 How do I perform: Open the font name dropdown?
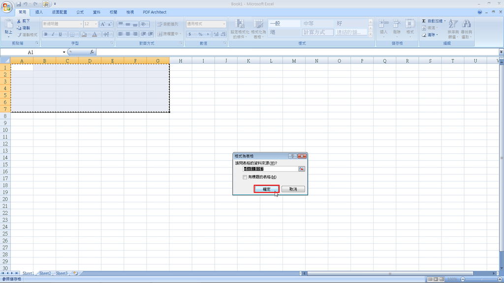tap(81, 24)
